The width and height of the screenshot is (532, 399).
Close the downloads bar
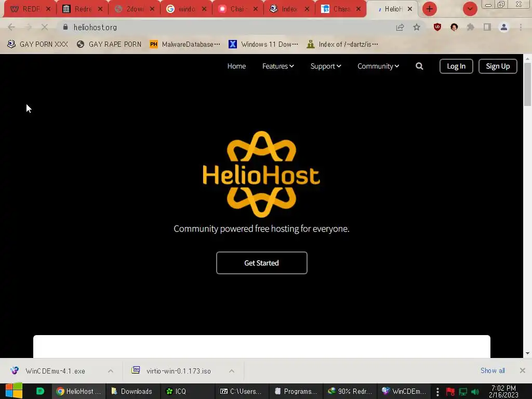click(523, 370)
